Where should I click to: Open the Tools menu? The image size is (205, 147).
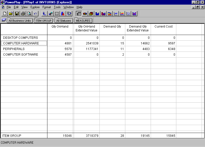pyautogui.click(x=57, y=7)
